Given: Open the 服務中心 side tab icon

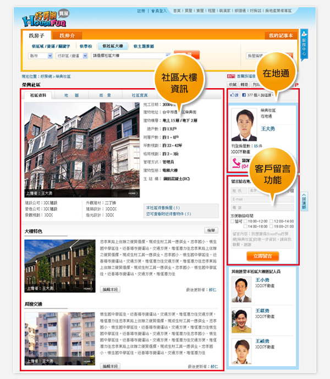Looking at the screenshot, I should click(x=304, y=45).
